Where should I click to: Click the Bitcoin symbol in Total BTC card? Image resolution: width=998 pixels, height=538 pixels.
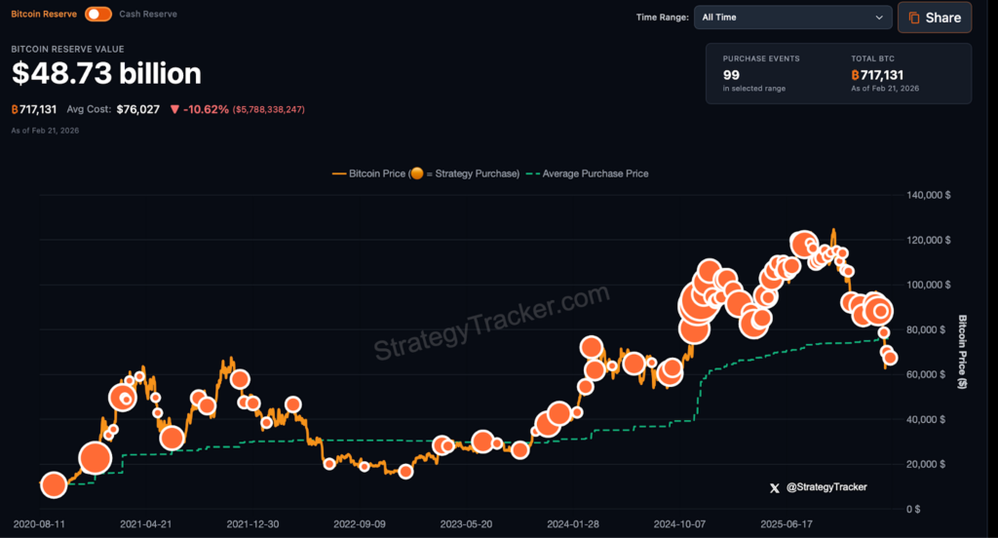click(855, 75)
